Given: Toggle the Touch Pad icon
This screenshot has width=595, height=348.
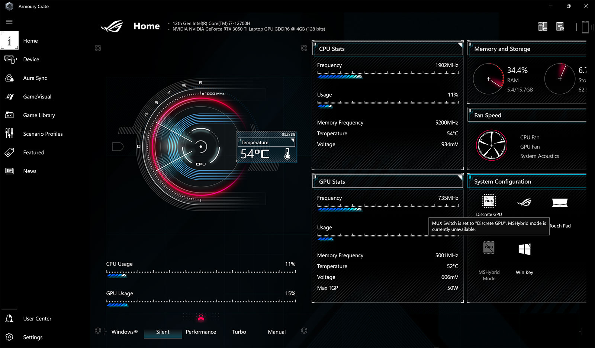Looking at the screenshot, I should point(560,203).
